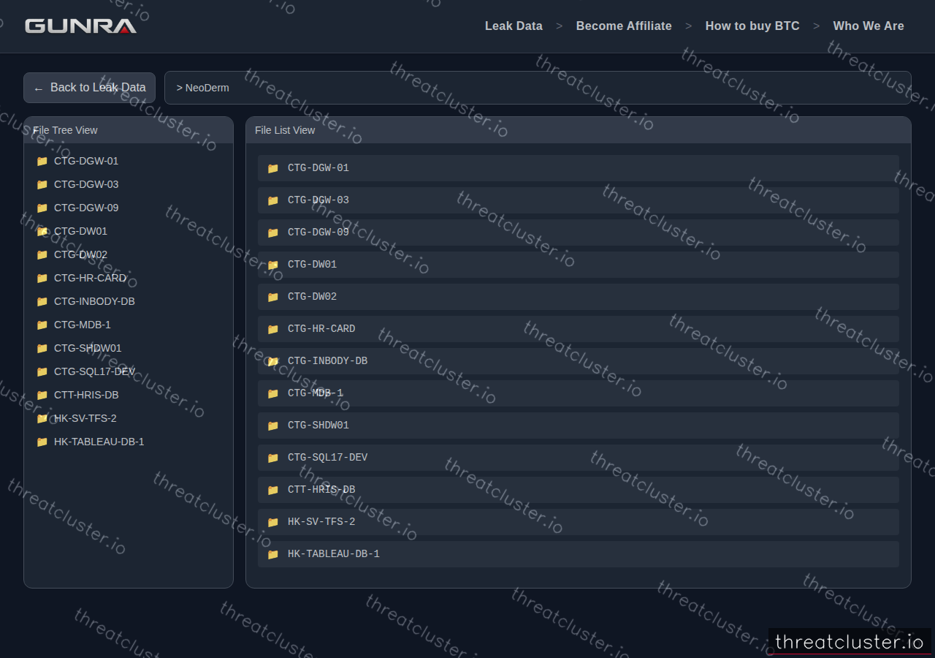Click the GUNRA logo

click(x=80, y=26)
